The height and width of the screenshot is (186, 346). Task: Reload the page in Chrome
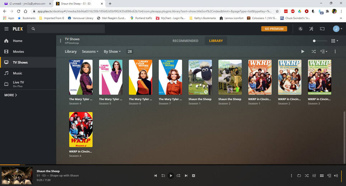click(19, 11)
